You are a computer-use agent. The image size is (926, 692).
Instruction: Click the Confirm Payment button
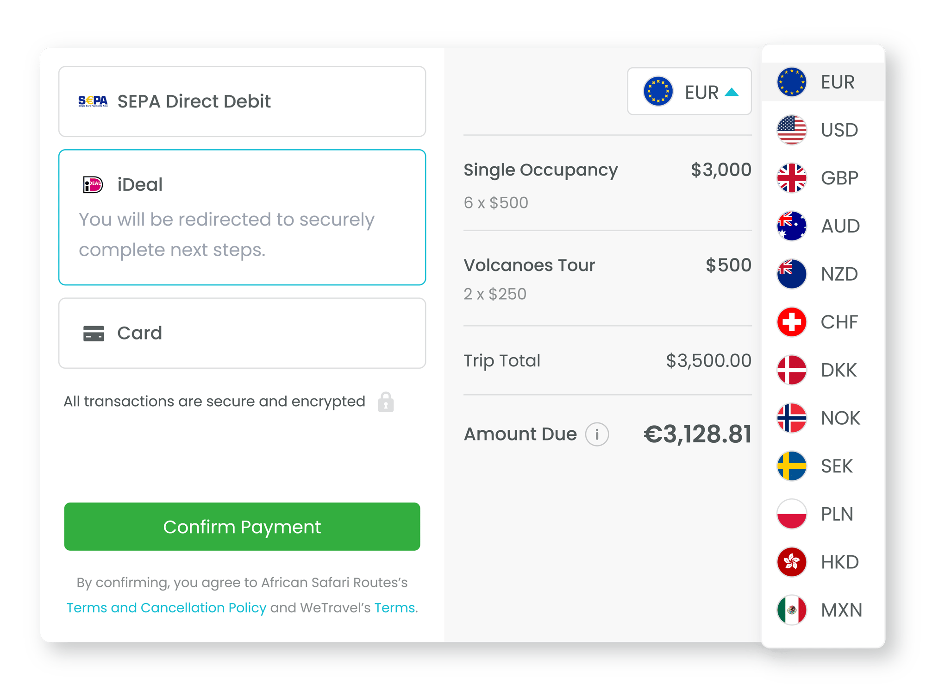[242, 527]
